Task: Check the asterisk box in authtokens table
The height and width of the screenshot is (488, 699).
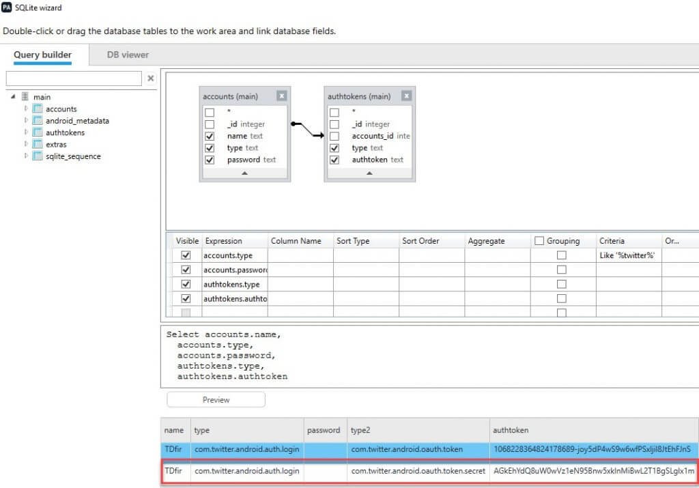Action: coord(334,113)
